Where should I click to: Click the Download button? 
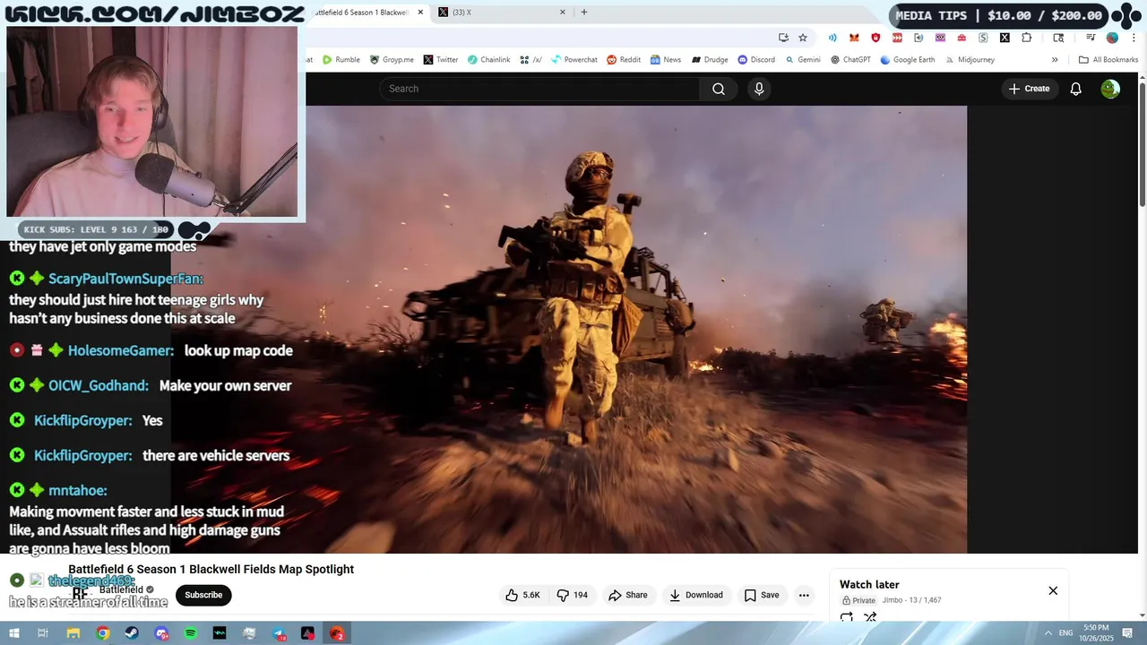pyautogui.click(x=696, y=595)
